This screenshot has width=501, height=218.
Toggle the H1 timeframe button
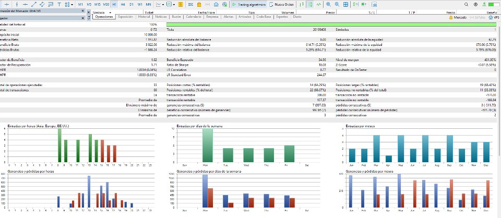(x=114, y=5)
